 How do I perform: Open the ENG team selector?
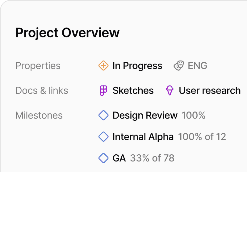click(x=198, y=66)
